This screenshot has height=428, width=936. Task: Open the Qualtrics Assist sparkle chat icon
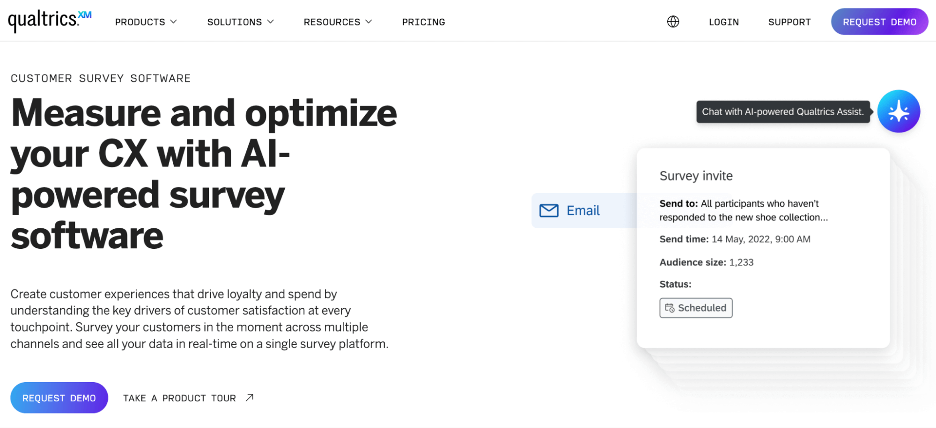click(899, 111)
